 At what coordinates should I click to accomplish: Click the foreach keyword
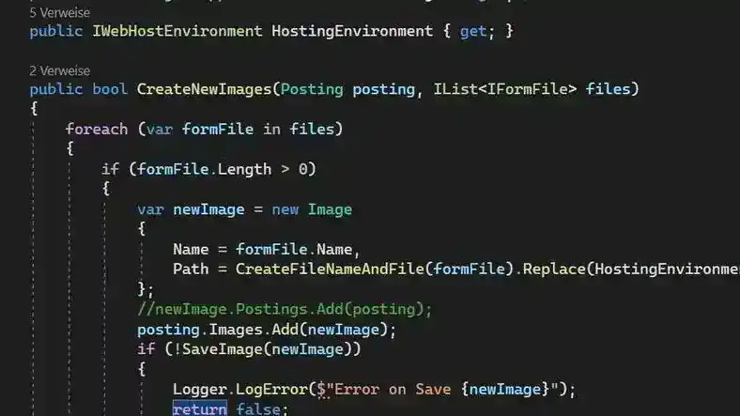tap(97, 130)
